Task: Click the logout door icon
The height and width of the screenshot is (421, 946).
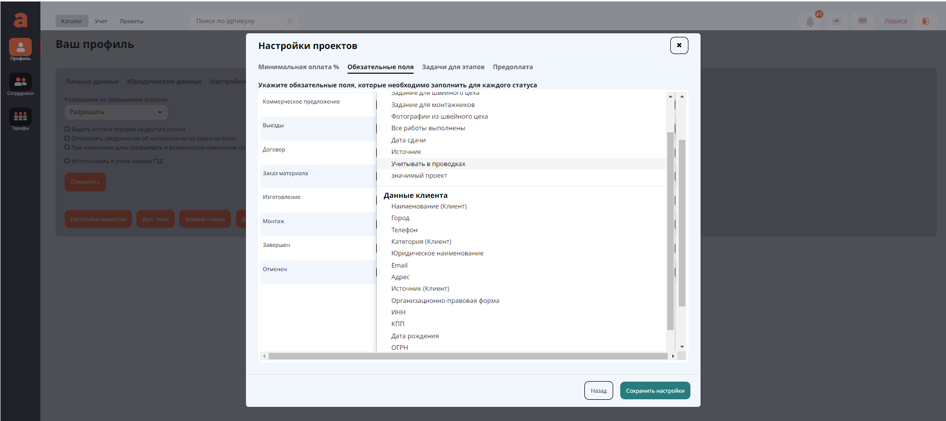Action: coord(925,21)
